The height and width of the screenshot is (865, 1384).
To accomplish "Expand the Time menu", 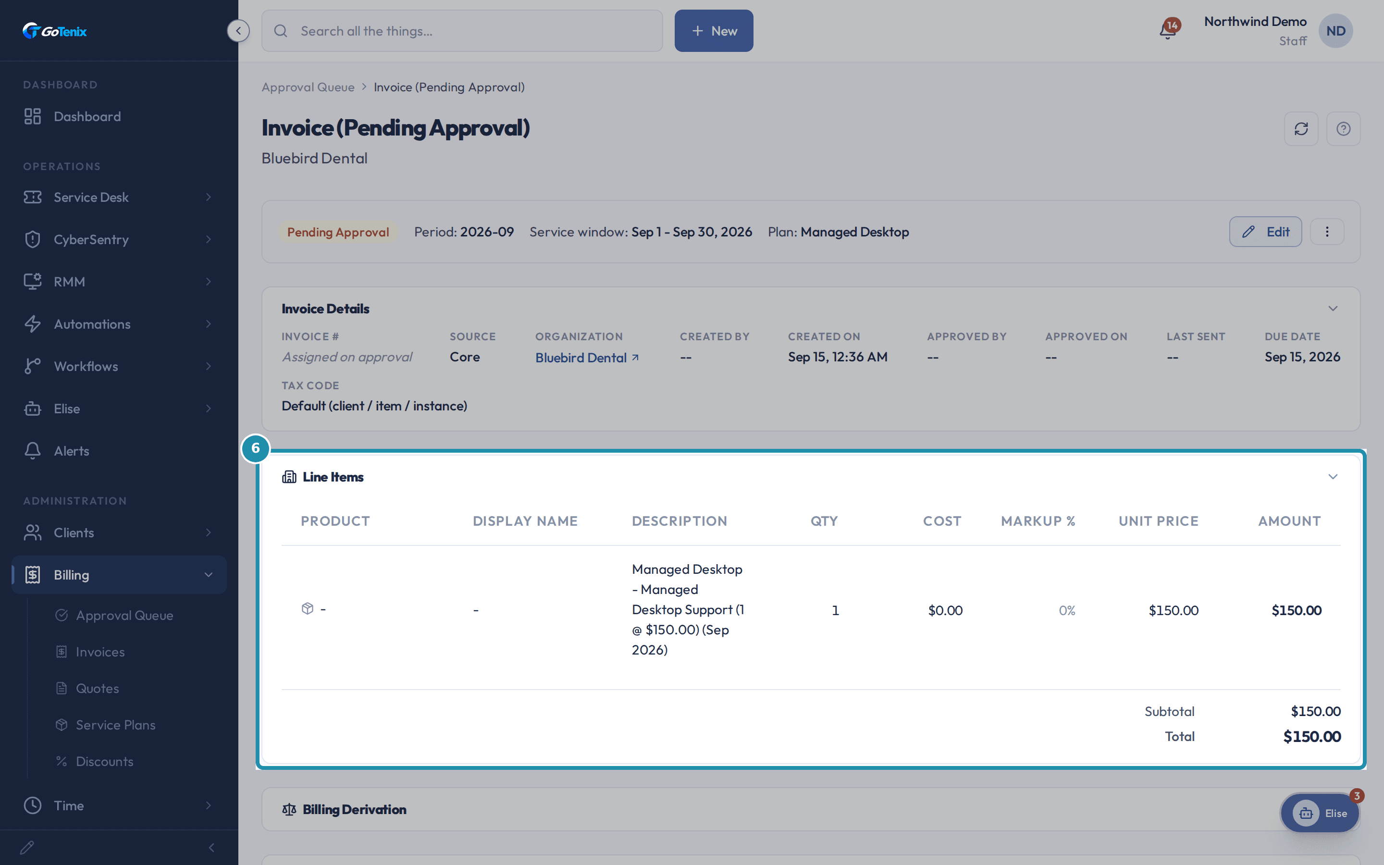I will [119, 805].
